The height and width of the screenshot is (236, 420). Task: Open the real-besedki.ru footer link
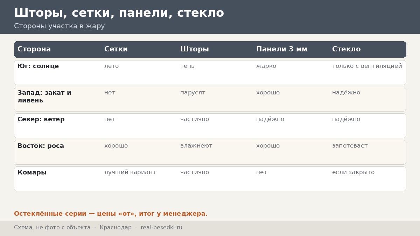click(161, 228)
